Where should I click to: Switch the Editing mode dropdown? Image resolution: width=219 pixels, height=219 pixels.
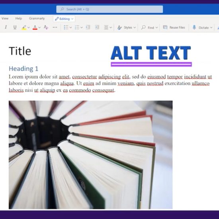[x=64, y=19]
